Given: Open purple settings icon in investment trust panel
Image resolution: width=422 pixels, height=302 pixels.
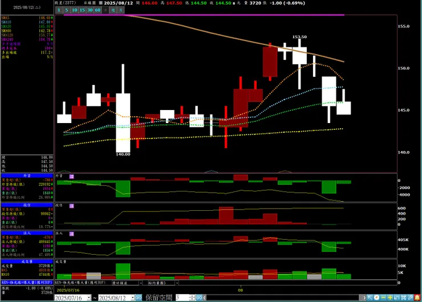Looking at the screenshot, I should coord(72,206).
